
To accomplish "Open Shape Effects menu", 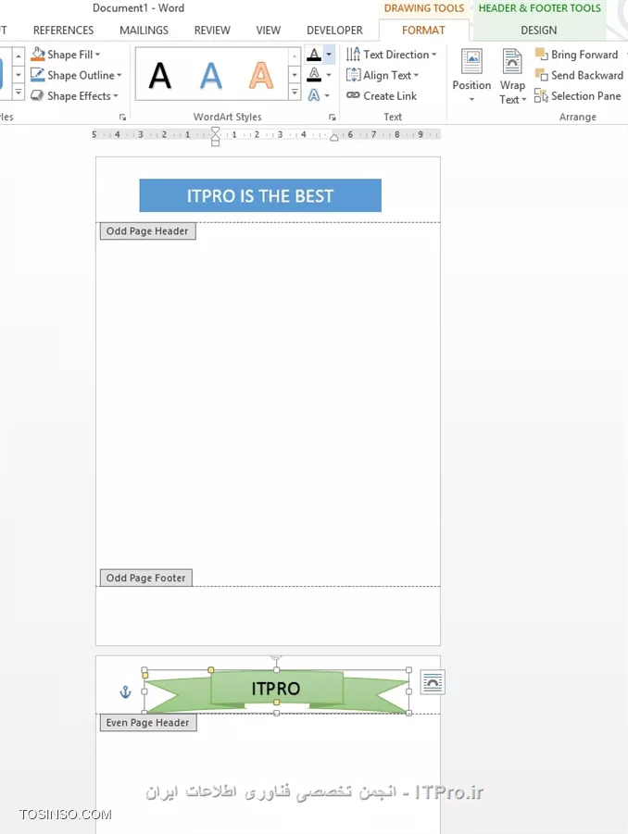I will point(74,95).
